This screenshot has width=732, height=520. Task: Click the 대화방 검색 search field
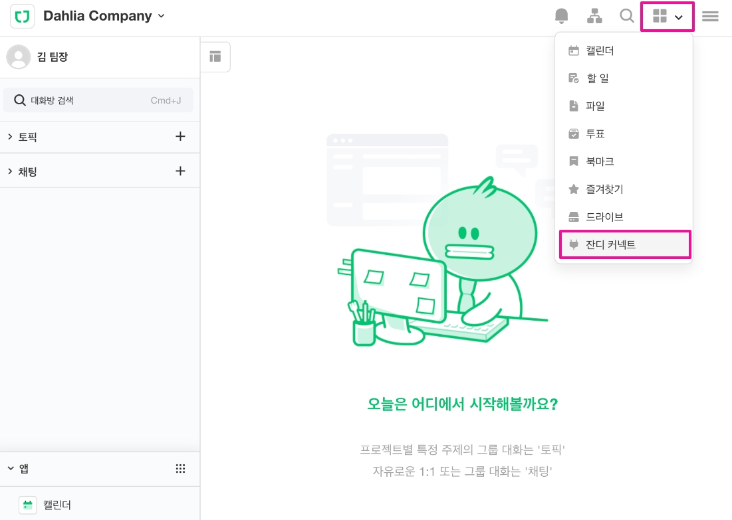[x=98, y=100]
